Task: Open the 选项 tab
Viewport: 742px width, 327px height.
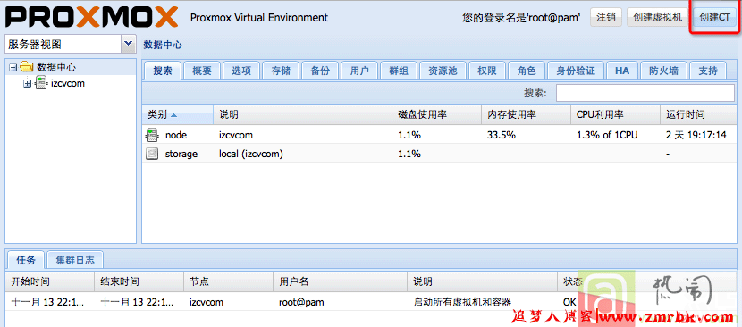Action: pos(241,71)
